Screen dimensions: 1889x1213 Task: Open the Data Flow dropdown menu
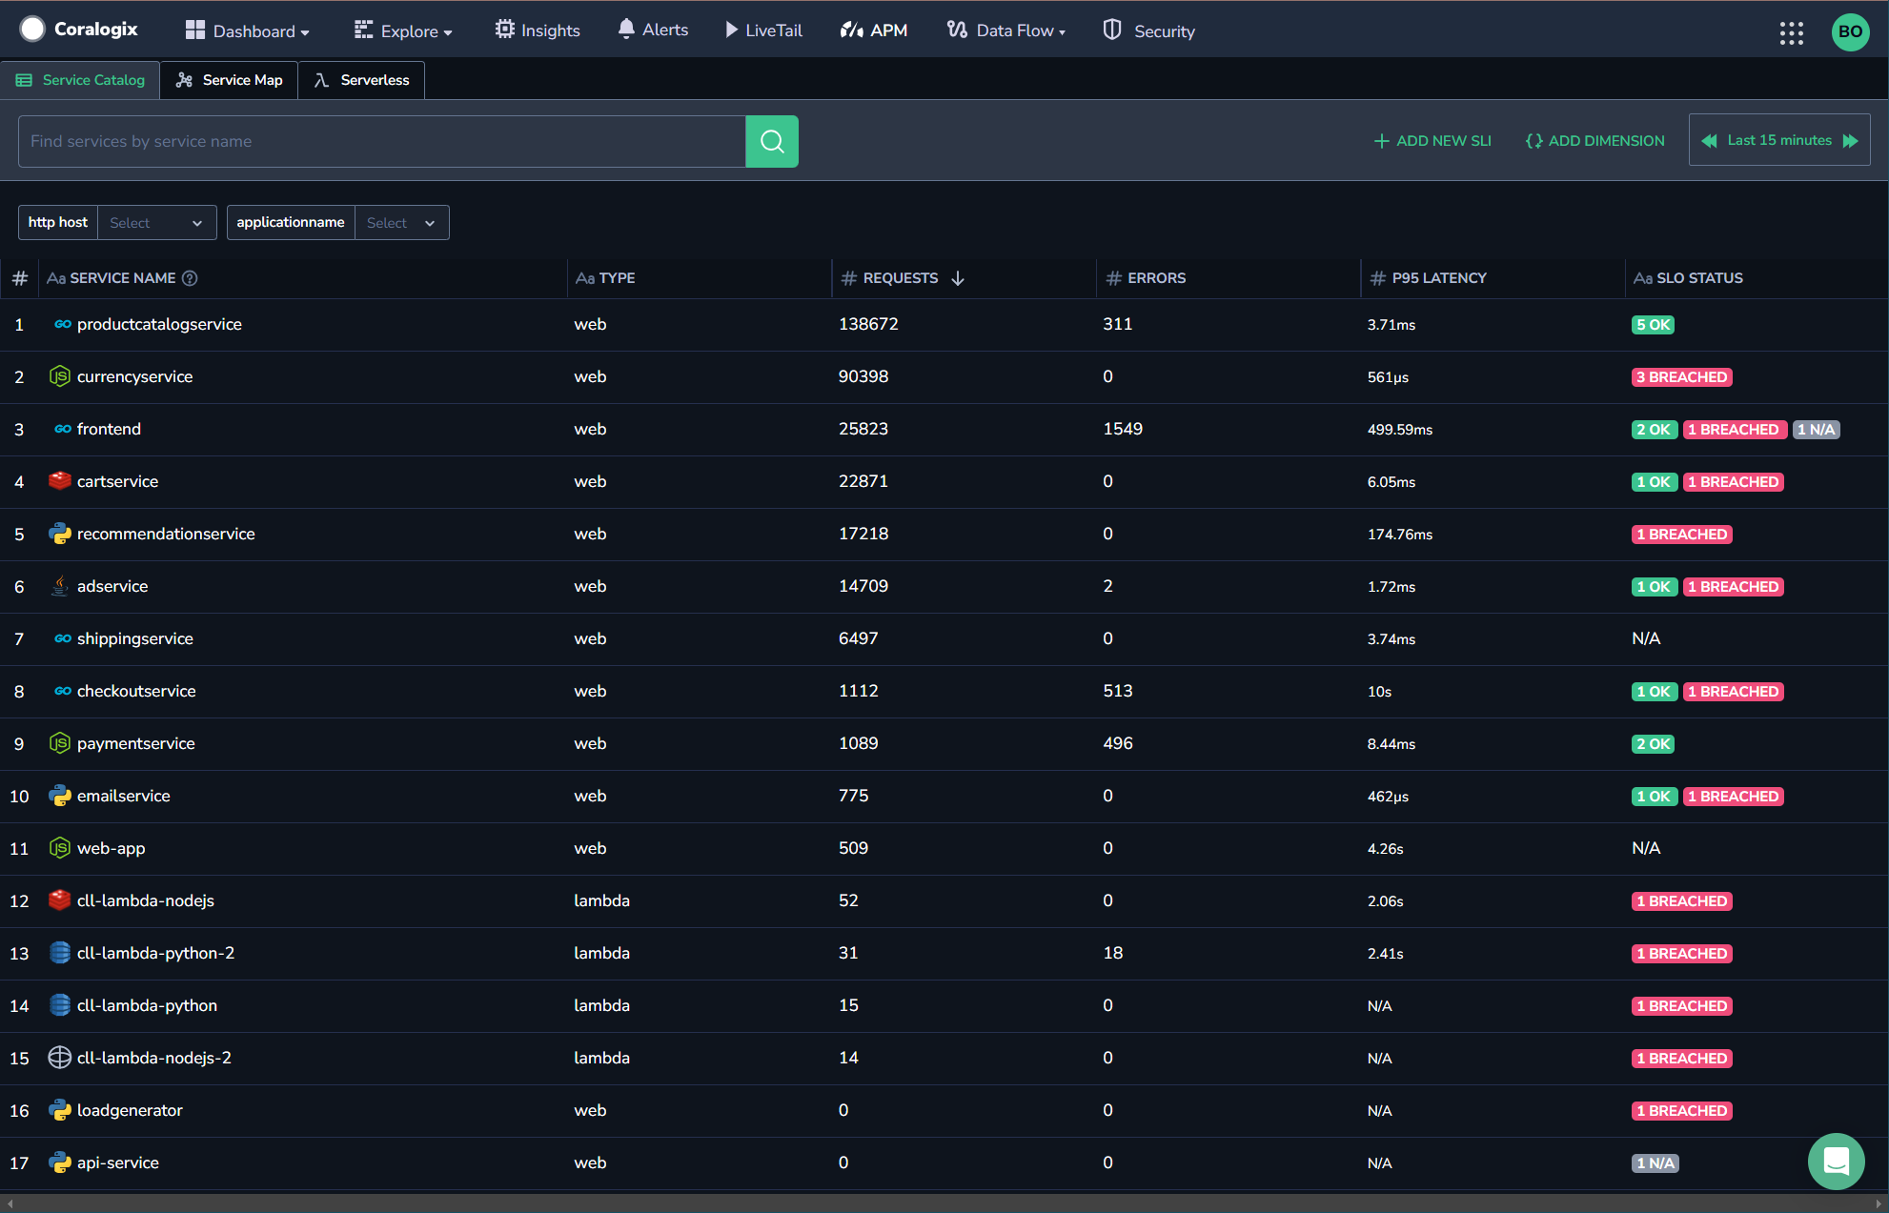[1006, 30]
